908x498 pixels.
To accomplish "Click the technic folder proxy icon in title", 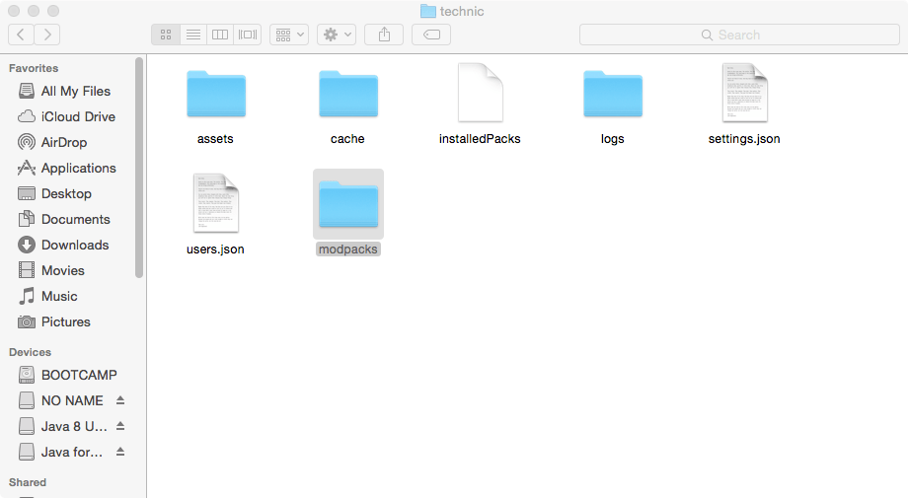I will coord(428,11).
